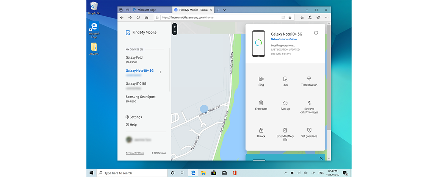
Task: Start a Back up
Action: pos(285,105)
